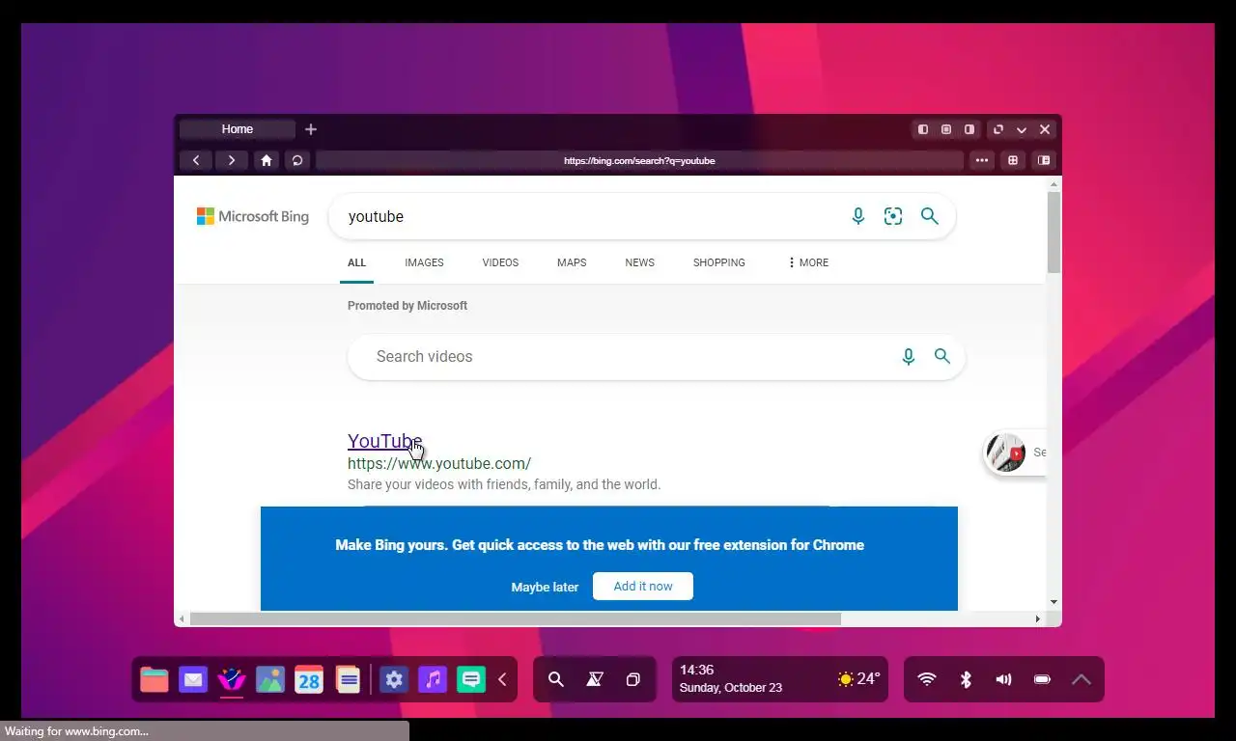Viewport: 1236px width, 741px height.
Task: Open the Settings gear in the dock
Action: pos(394,680)
